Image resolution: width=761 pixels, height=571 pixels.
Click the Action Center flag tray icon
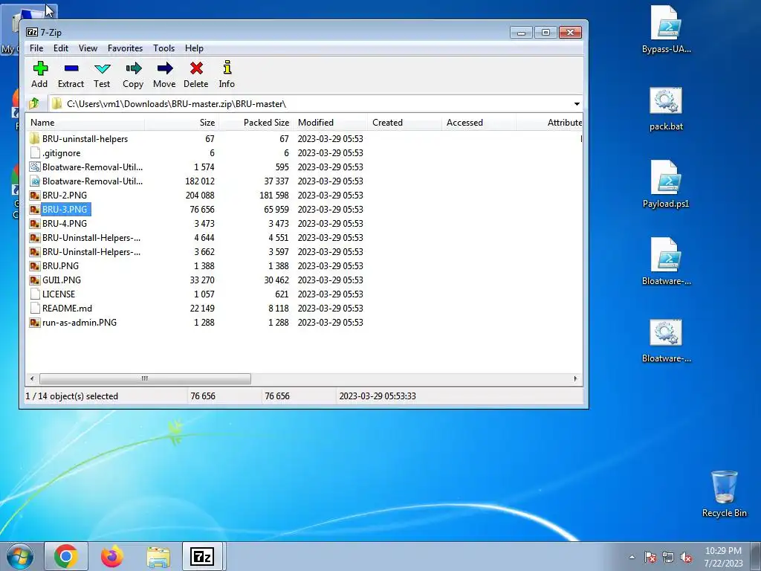650,557
